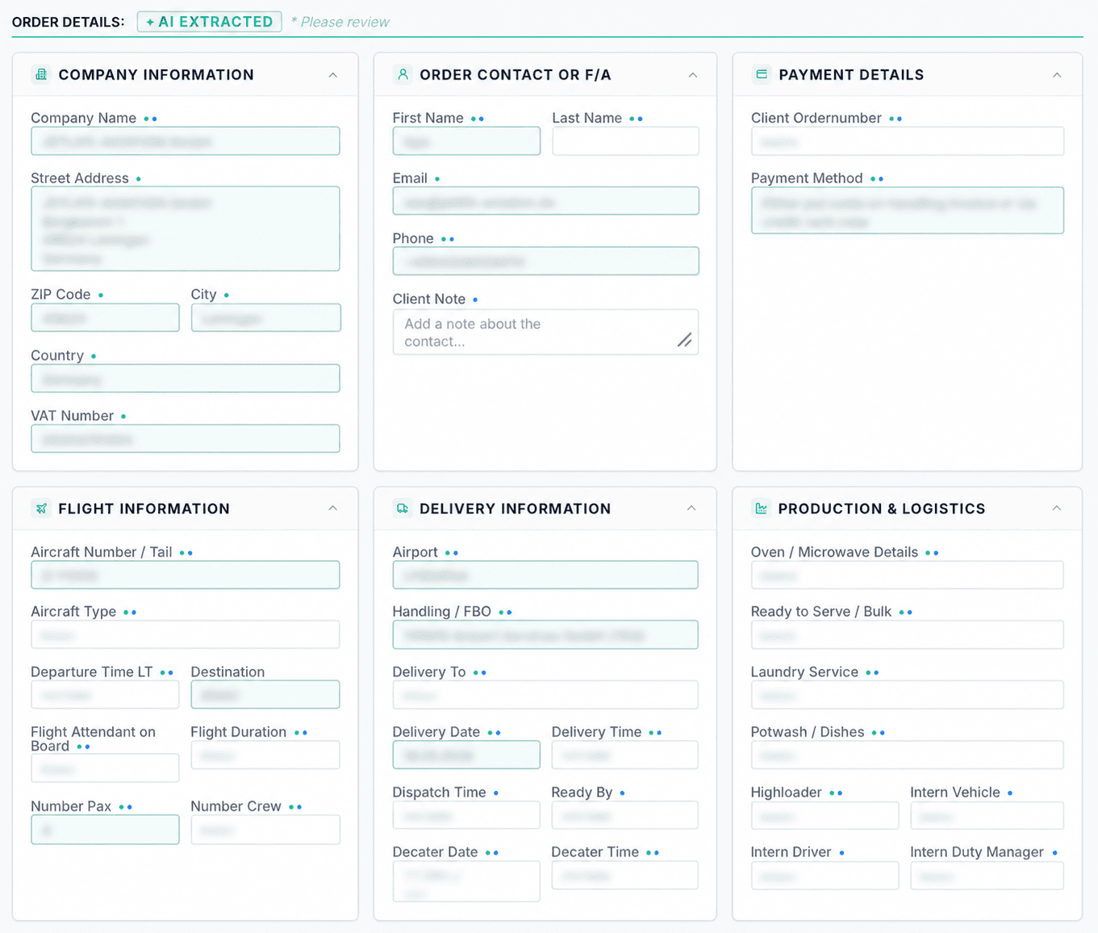This screenshot has width=1098, height=933.
Task: Click the Flight Duration input
Action: pyautogui.click(x=265, y=755)
